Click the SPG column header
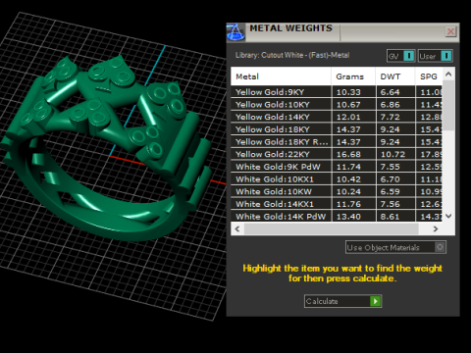Screen dimensions: 471x353 click(429, 76)
